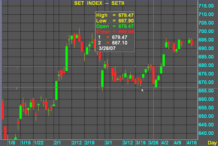The height and width of the screenshot is (146, 218).
Task: Click the 715.00 price level
Action: 206,6
